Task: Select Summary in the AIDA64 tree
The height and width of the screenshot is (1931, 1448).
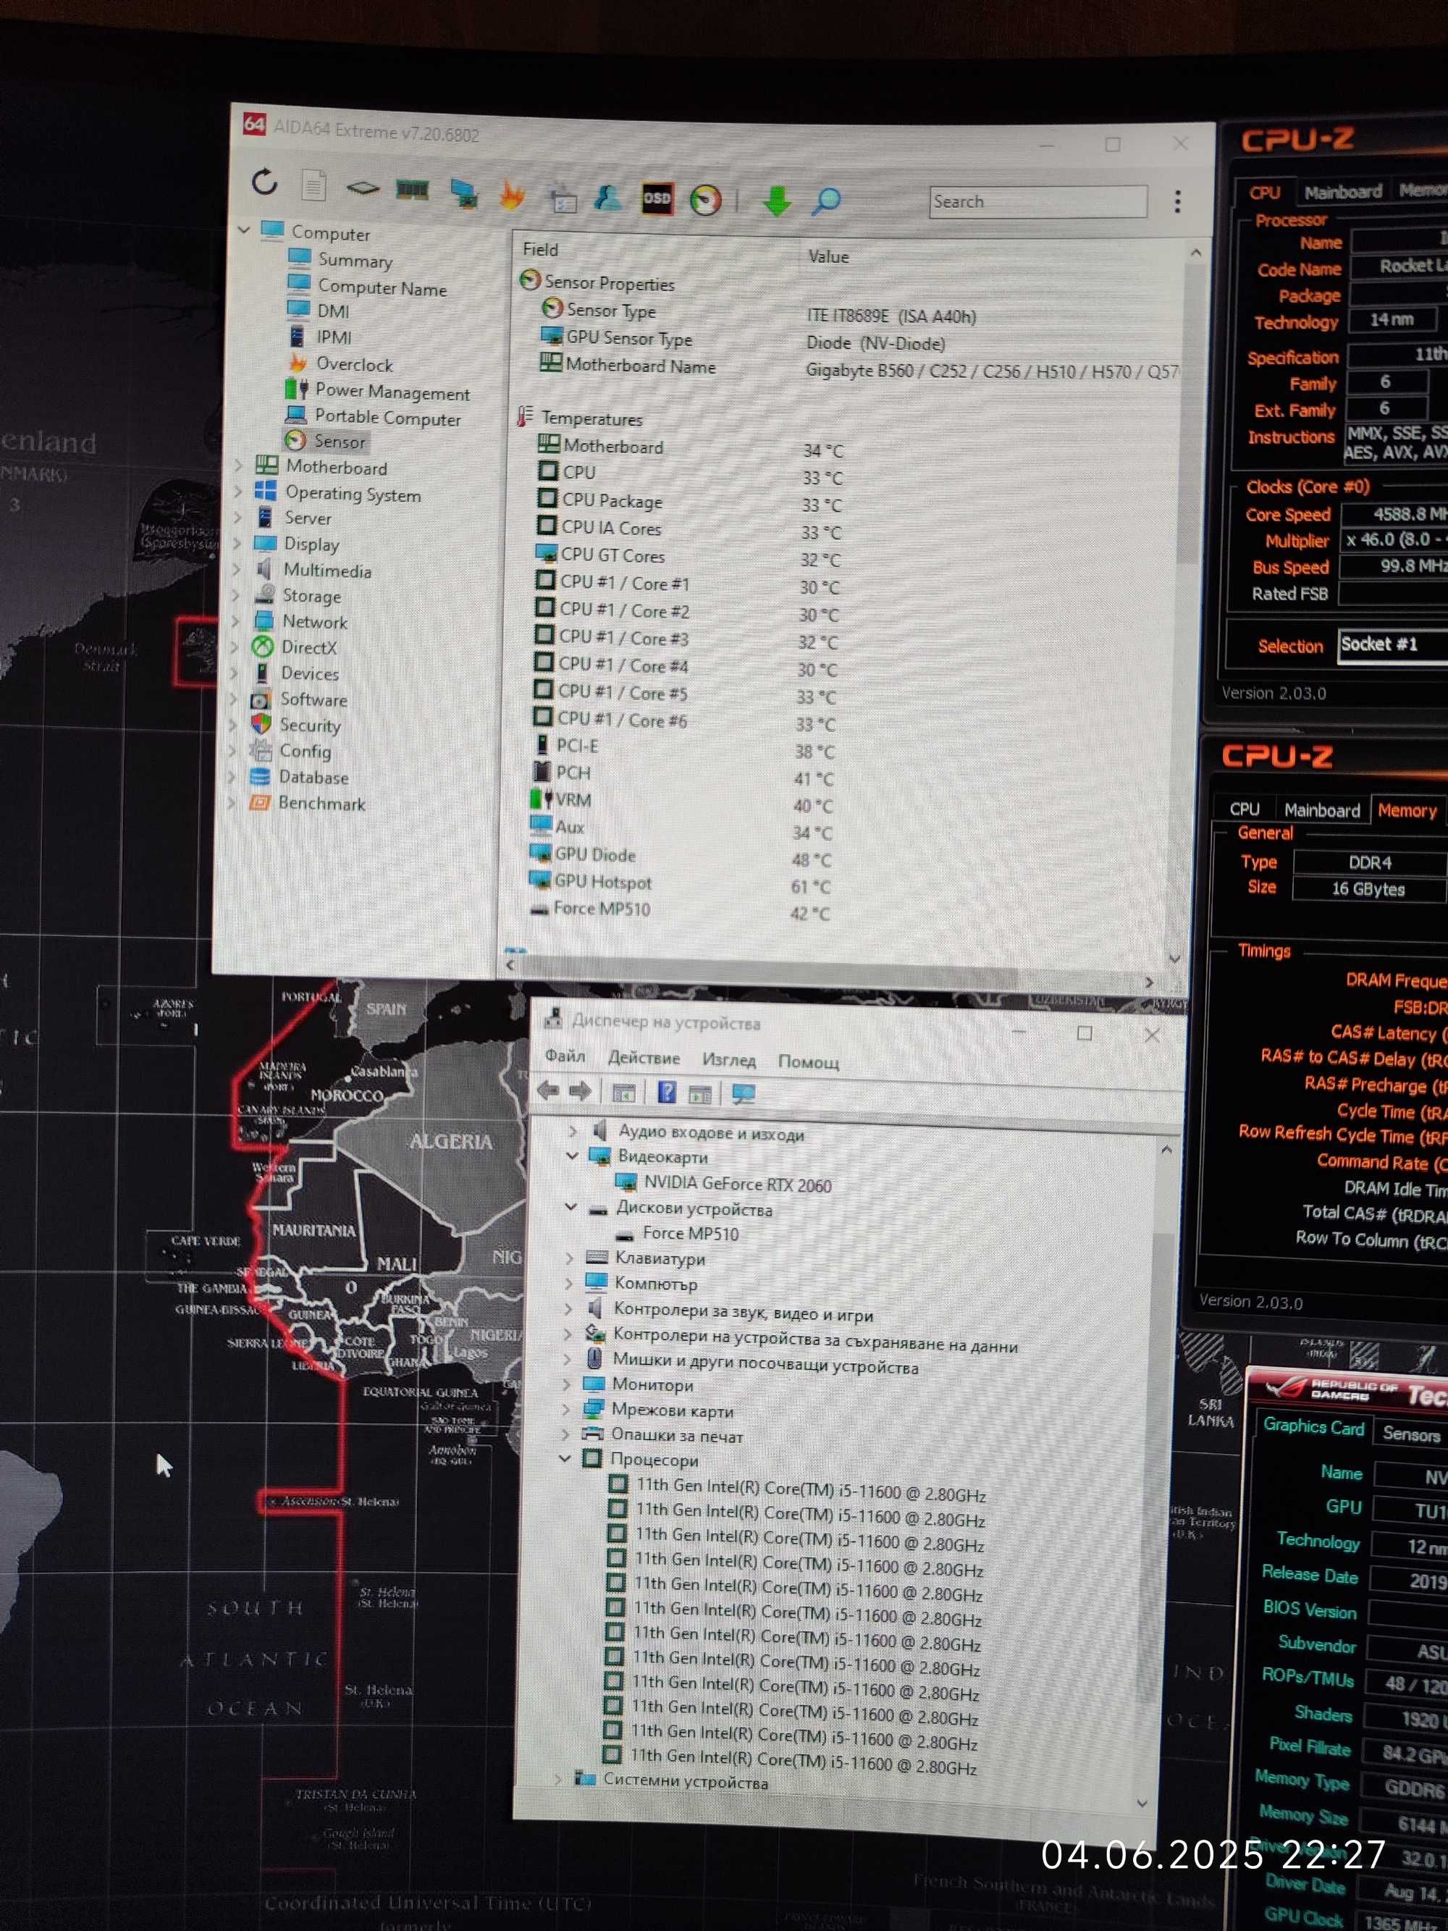Action: (x=354, y=260)
